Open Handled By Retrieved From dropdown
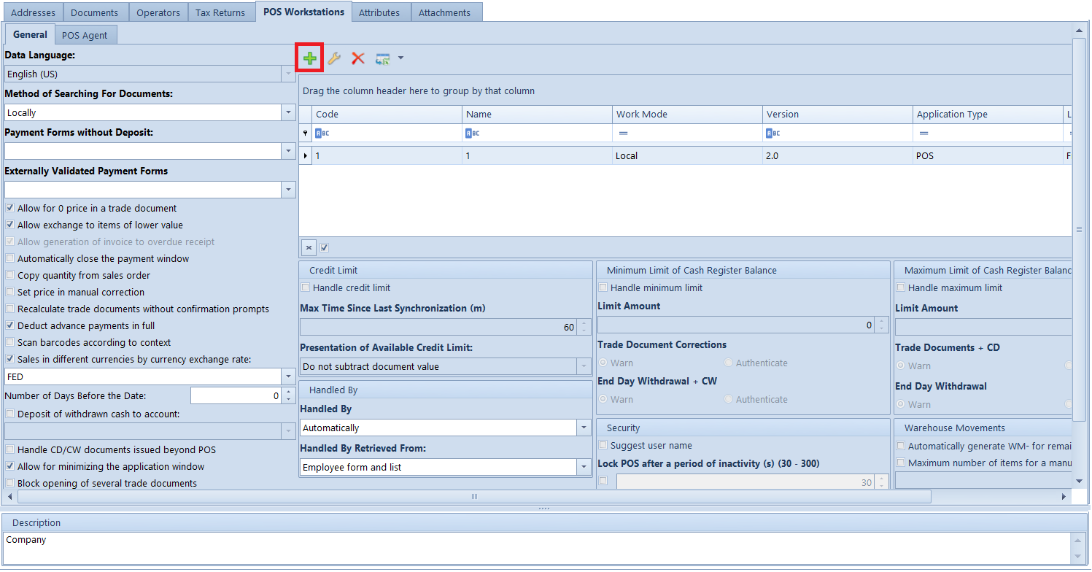Viewport: 1092px width, 572px height. tap(584, 468)
